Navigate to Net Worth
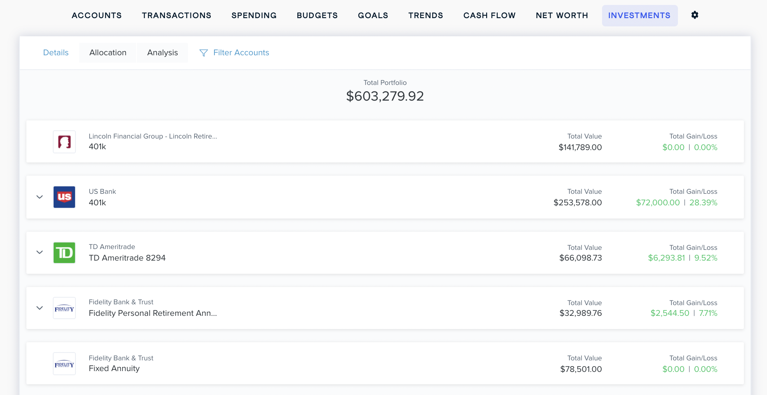 coord(562,16)
